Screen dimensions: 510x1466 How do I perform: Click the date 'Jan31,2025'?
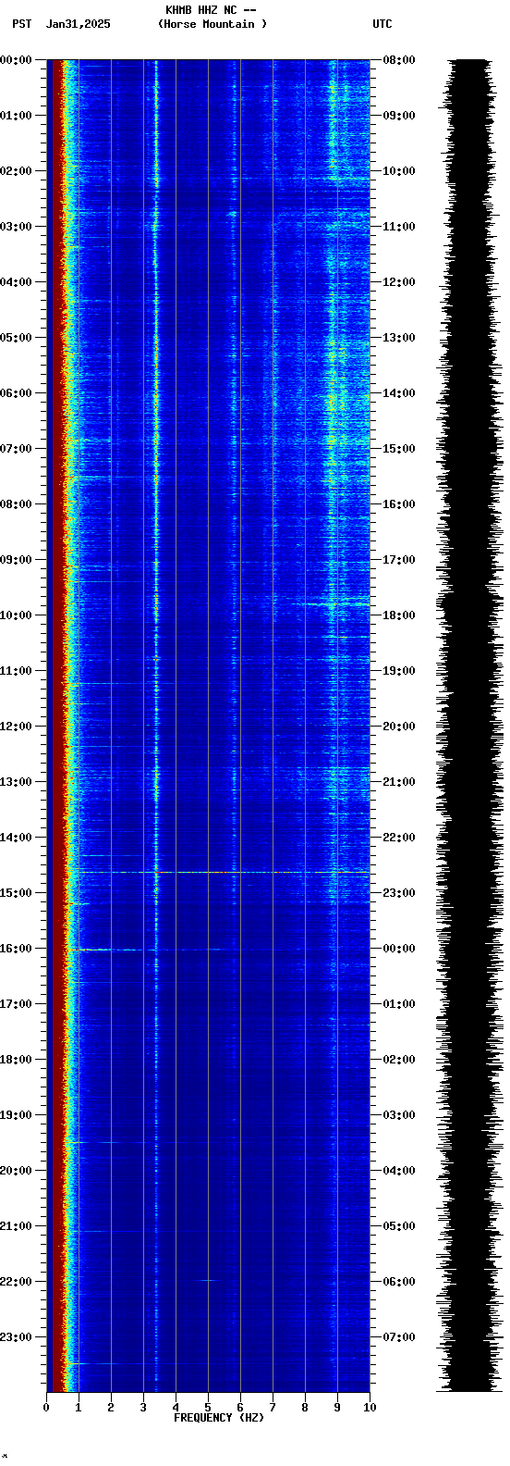[x=79, y=24]
